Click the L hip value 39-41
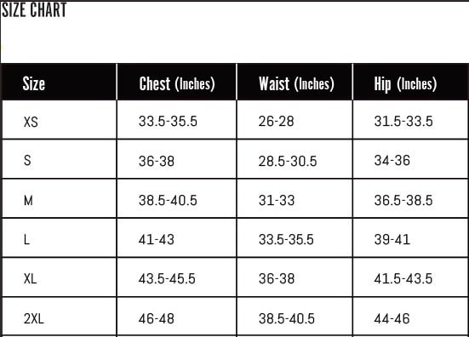Screen dimensions: 469x337 click(392, 239)
